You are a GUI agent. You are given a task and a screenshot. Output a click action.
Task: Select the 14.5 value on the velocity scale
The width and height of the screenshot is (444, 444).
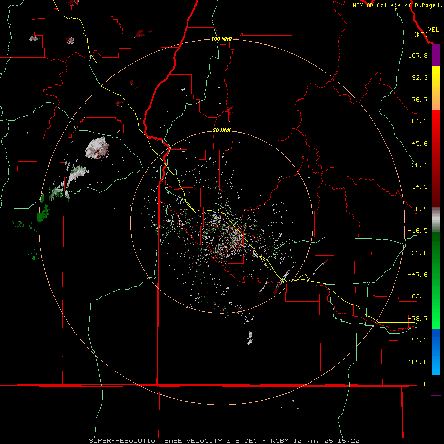click(420, 187)
